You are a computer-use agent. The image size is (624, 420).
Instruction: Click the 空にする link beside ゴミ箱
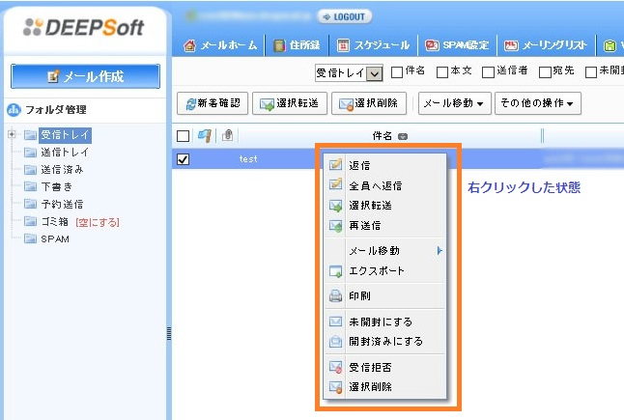tap(96, 221)
